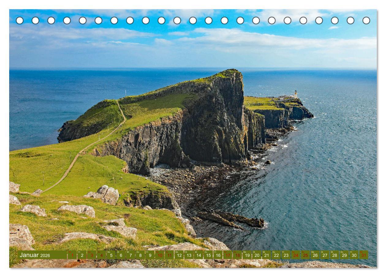This screenshot has width=386, height=277.
Task: Click date 26 starting the last week
Action: click(x=315, y=256)
